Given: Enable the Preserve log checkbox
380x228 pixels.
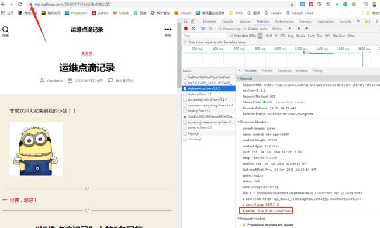Looking at the screenshot, I should click(220, 29).
